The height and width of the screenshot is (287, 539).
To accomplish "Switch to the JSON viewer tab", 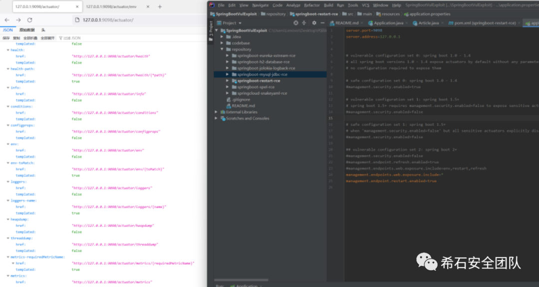I will pyautogui.click(x=8, y=30).
